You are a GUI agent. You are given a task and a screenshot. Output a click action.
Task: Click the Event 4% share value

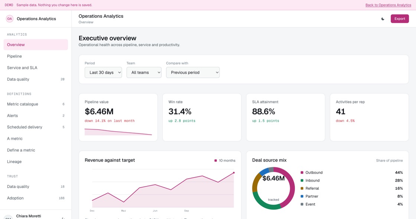click(x=400, y=204)
